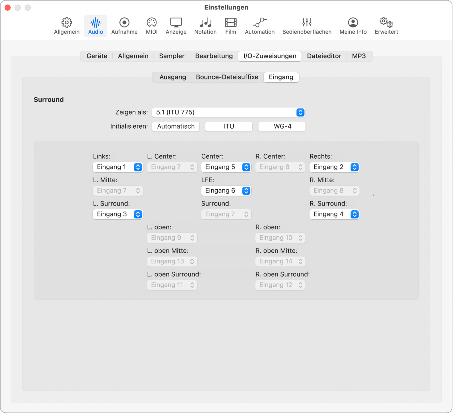Open the LFE input dropdown
The height and width of the screenshot is (413, 453).
point(226,190)
